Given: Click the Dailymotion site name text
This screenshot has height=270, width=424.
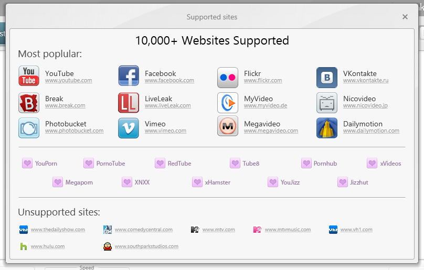Looking at the screenshot, I should (x=363, y=124).
